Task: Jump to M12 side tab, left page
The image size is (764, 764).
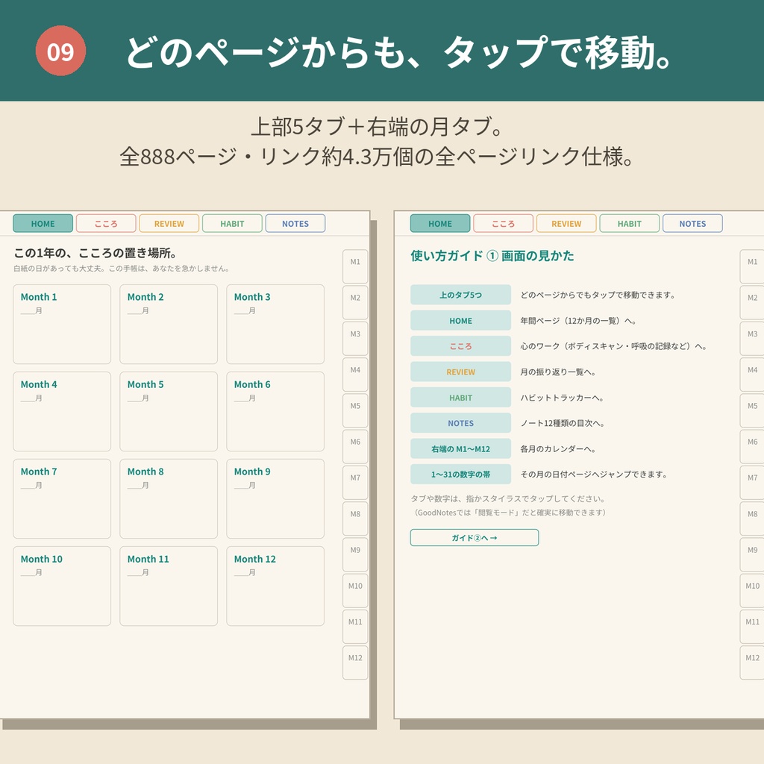Action: tap(355, 663)
